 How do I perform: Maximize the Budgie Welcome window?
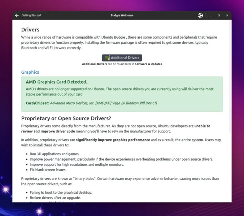click(218, 15)
